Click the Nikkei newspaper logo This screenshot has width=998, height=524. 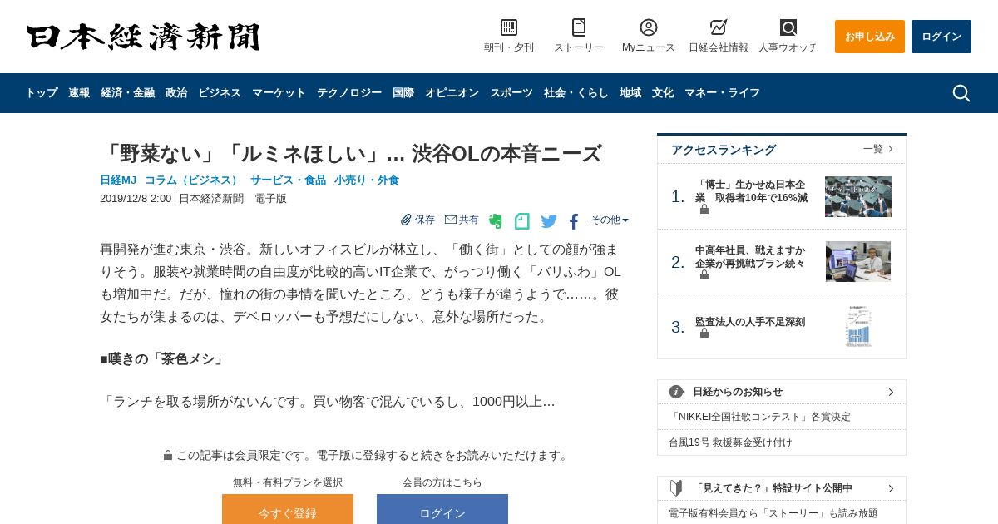coord(143,37)
